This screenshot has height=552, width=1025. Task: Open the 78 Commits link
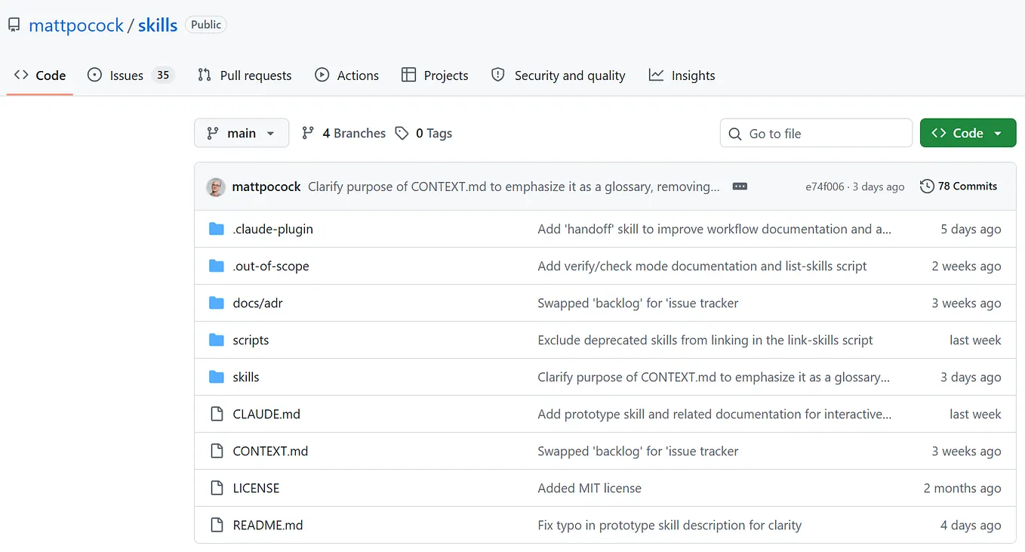pos(959,187)
